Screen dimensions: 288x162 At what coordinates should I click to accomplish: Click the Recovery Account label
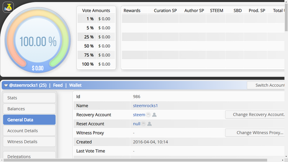pos(94,115)
